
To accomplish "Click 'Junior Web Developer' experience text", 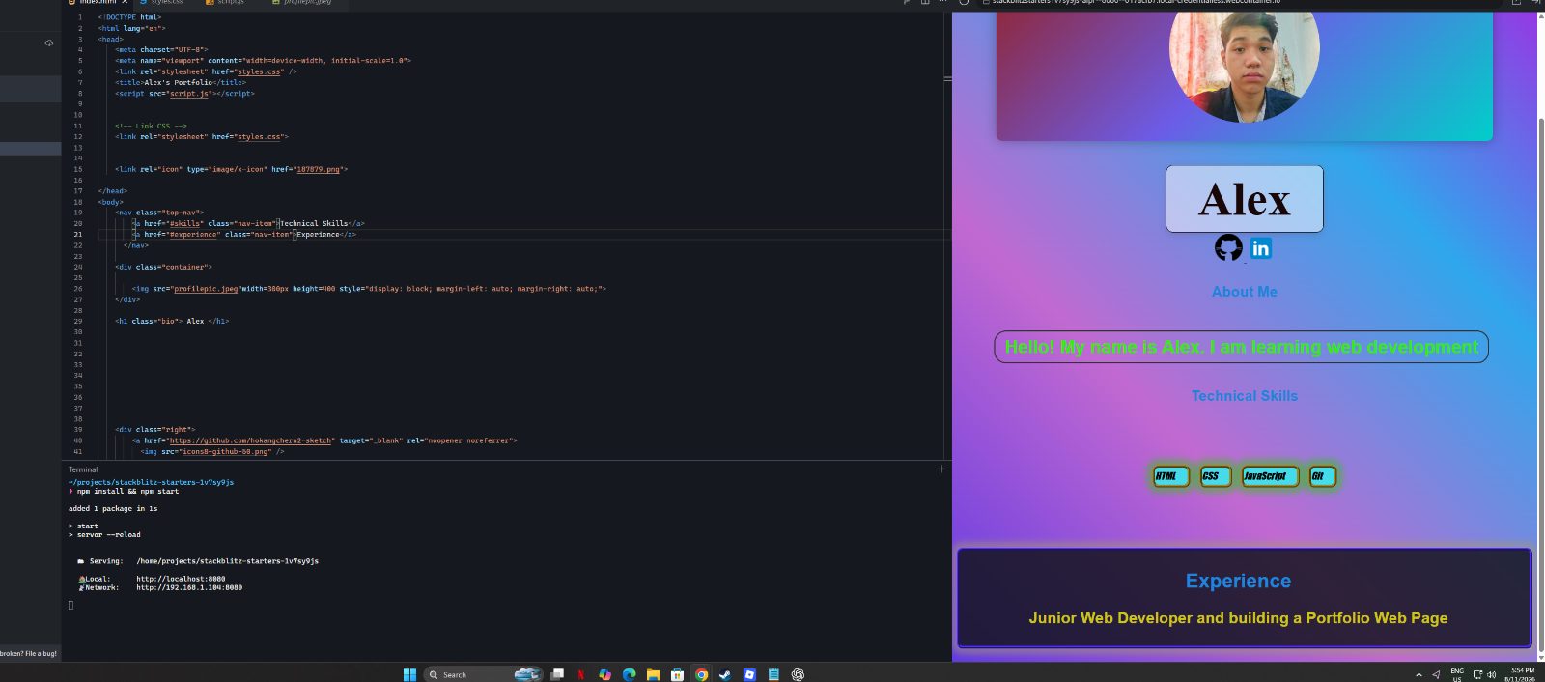I will (1238, 618).
